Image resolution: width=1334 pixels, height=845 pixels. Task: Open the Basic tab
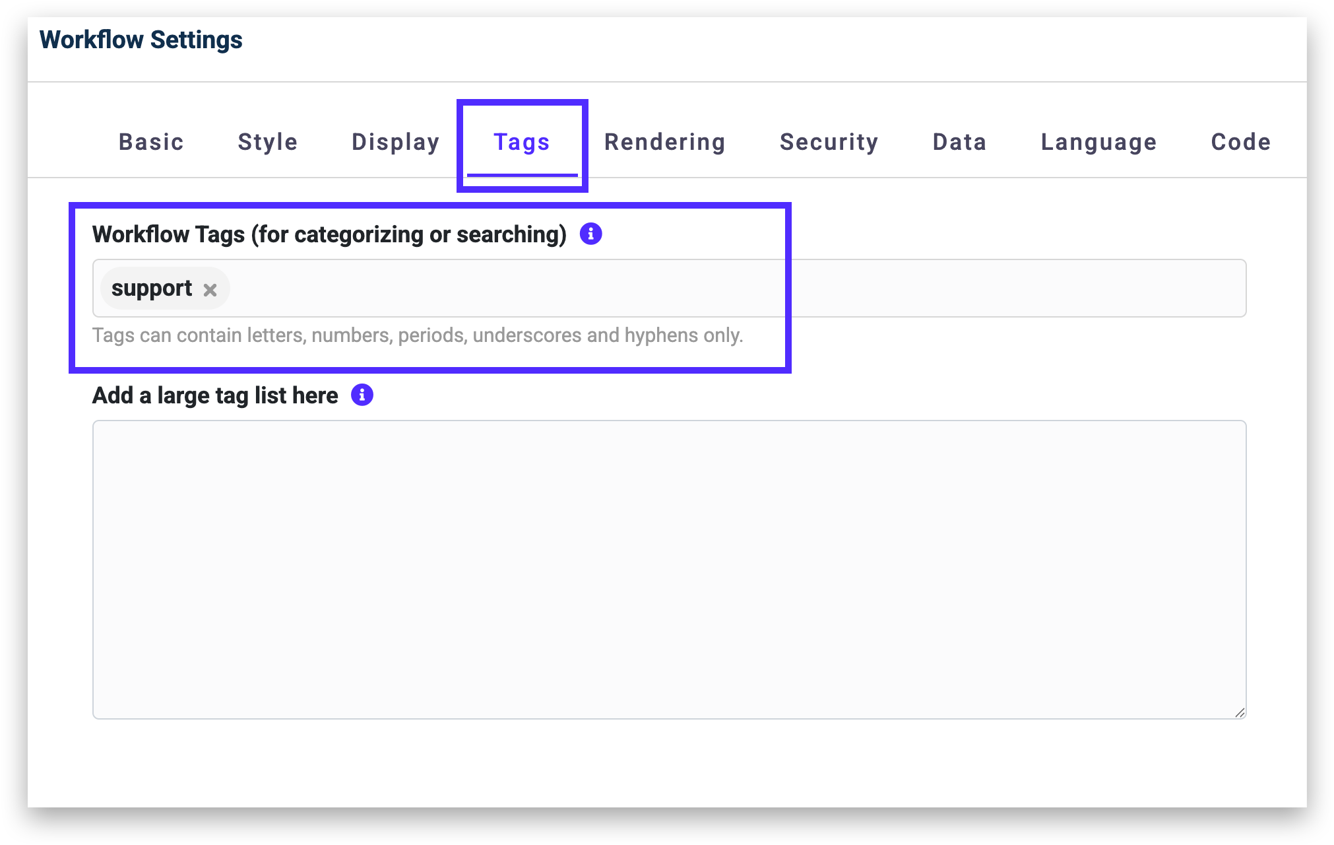[x=151, y=142]
